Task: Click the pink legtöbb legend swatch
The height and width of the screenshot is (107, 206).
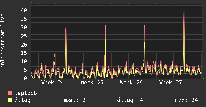Action: (10, 93)
